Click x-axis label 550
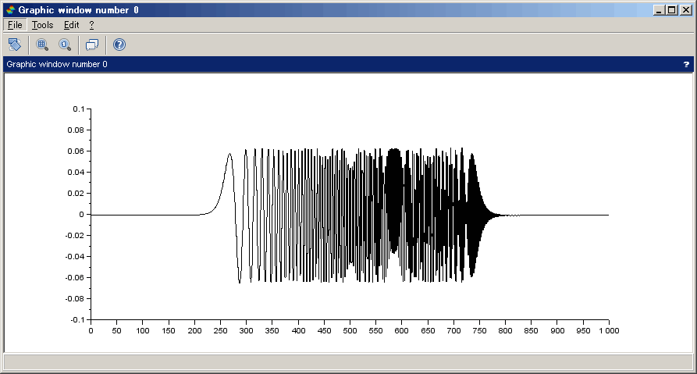Image resolution: width=697 pixels, height=374 pixels. point(375,331)
